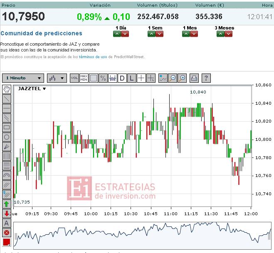Viewport: 274px width, 253px height.
Task: Select the diagonal trend line tool
Action: pos(7,99)
